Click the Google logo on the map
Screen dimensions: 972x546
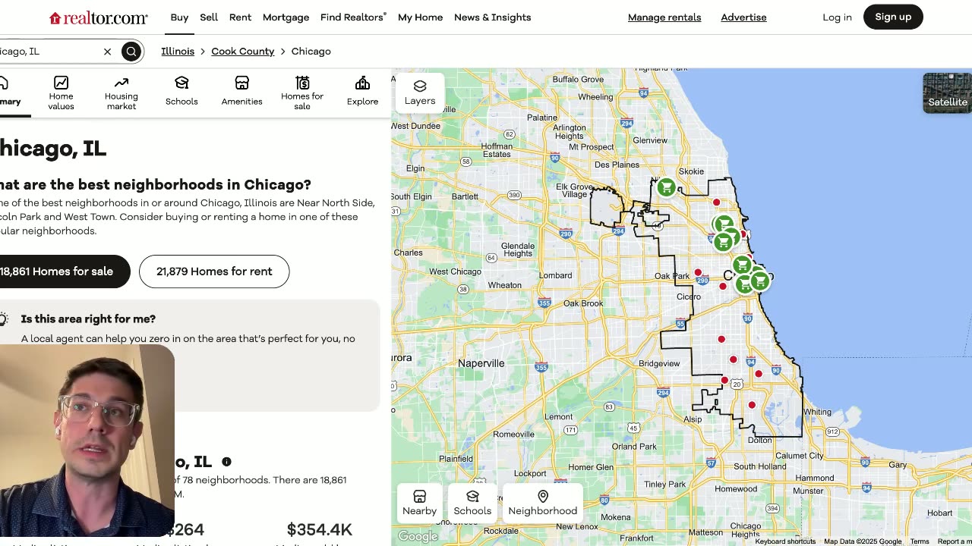(418, 537)
